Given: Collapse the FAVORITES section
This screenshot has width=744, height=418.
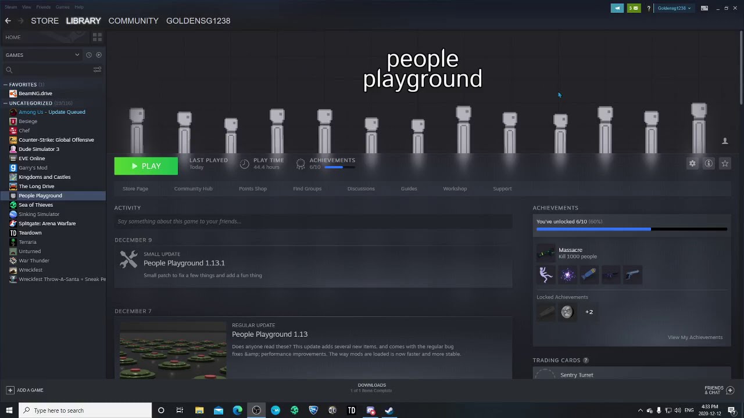Looking at the screenshot, I should tap(5, 85).
